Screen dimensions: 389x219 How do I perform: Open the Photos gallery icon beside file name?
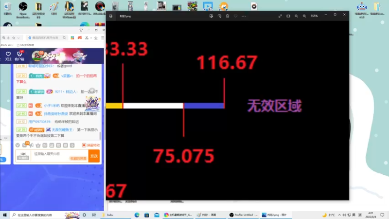(111, 16)
